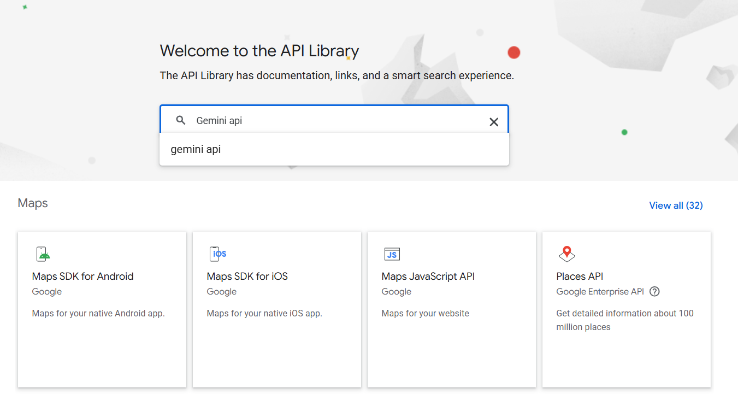Screen dimensions: 738x400
Task: Open the help icon beside Google Enterprise API
Action: [654, 292]
